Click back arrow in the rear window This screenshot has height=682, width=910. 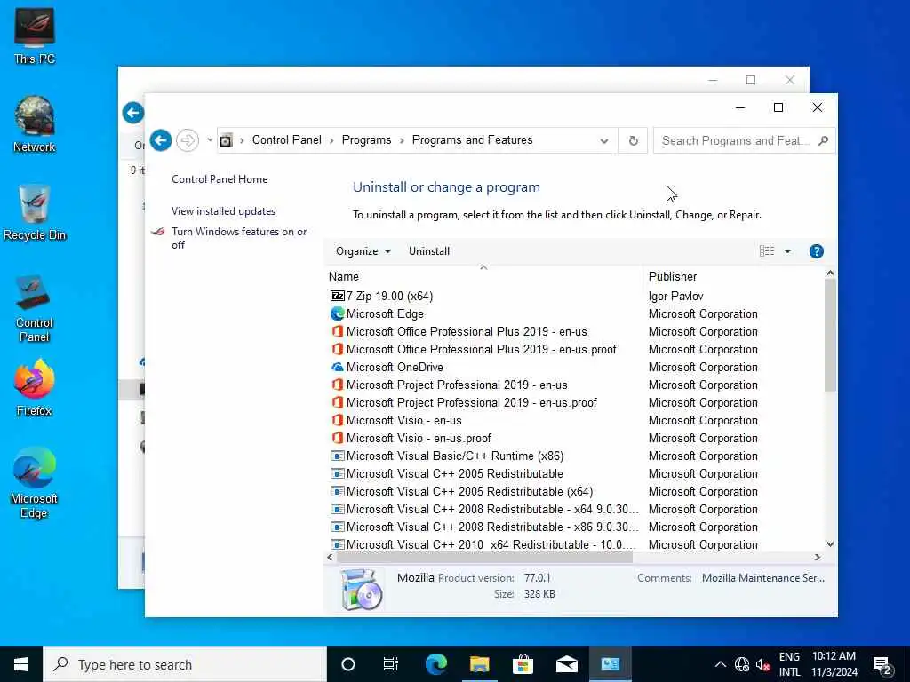(x=133, y=113)
